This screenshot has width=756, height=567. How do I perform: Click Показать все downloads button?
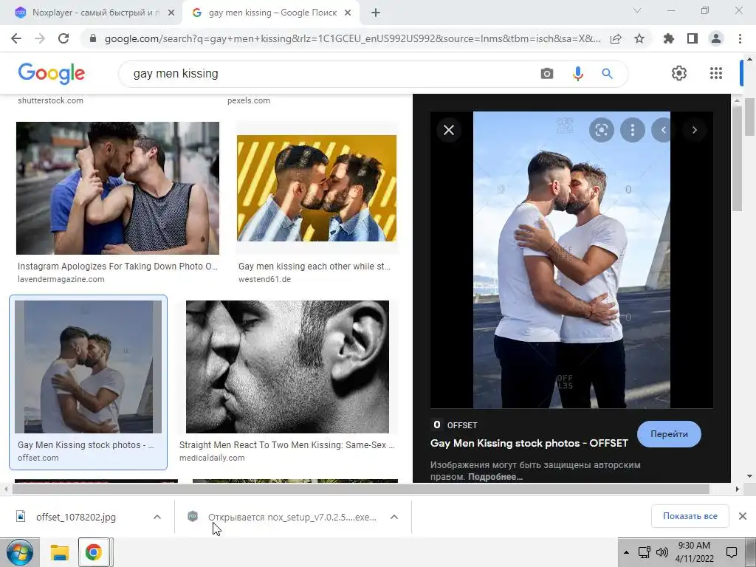690,516
